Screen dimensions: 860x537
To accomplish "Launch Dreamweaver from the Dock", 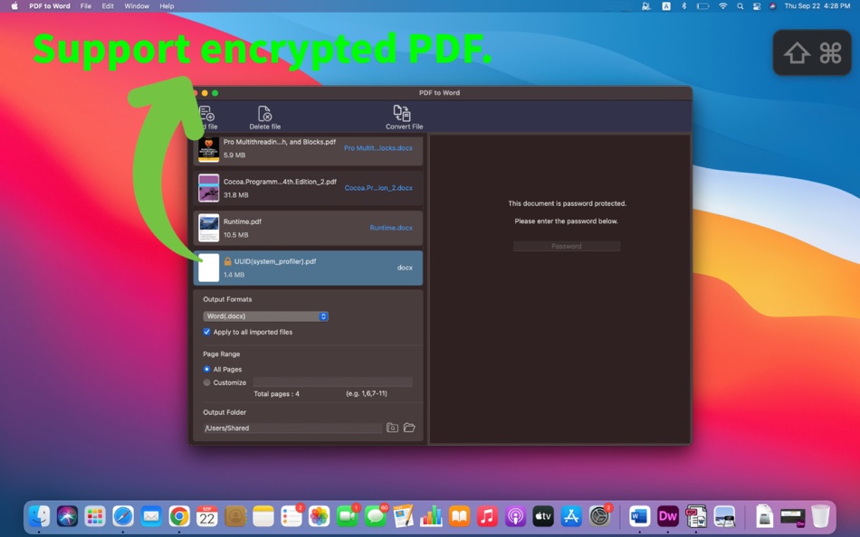I will [x=668, y=516].
